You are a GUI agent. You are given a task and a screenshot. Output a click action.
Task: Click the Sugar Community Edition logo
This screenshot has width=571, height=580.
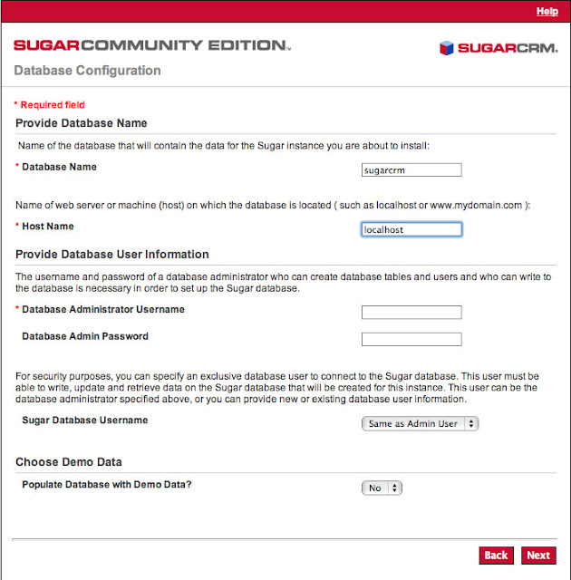[152, 45]
